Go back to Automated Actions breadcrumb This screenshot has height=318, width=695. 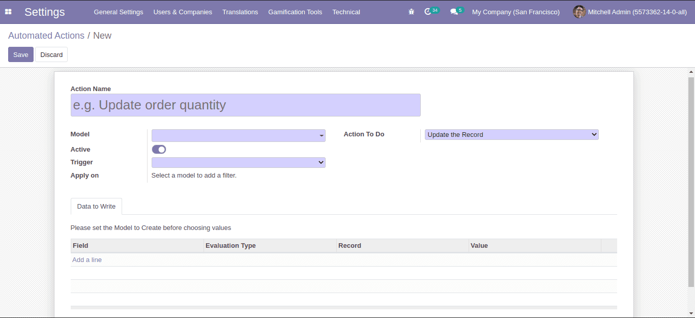[x=46, y=36]
